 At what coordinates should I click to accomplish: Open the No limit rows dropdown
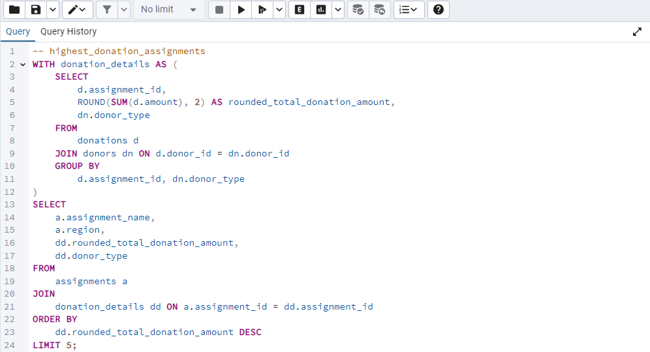tap(169, 10)
